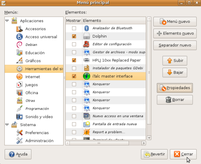Collapse the Sistema tree node
The image size is (201, 164).
coord(7,124)
